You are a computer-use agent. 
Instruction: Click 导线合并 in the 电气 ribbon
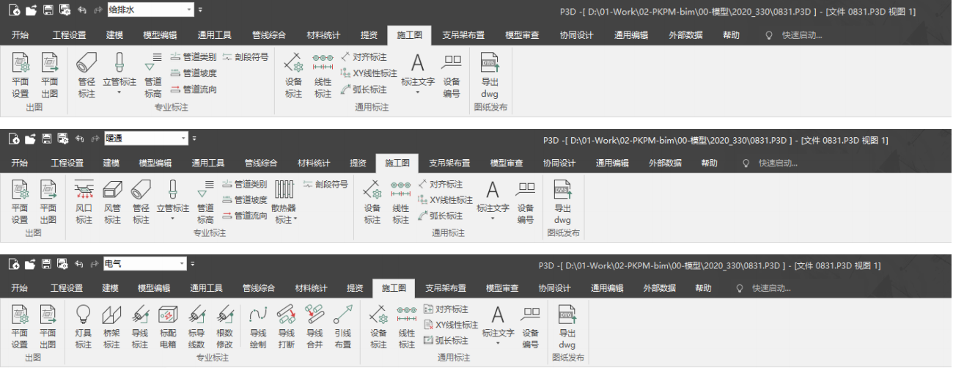point(314,327)
